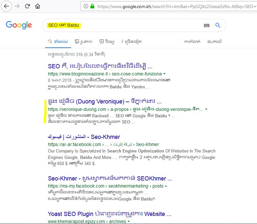The height and width of the screenshot is (224, 257).
Task: Click the browser back arrow button
Action: click(x=6, y=6)
